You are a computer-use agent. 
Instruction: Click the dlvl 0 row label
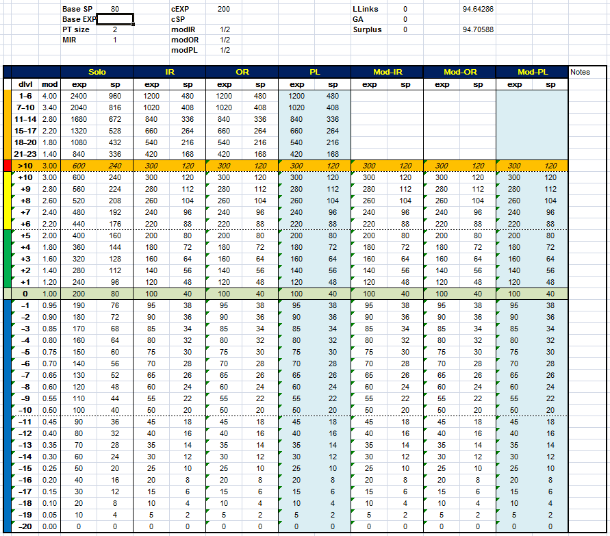25,294
